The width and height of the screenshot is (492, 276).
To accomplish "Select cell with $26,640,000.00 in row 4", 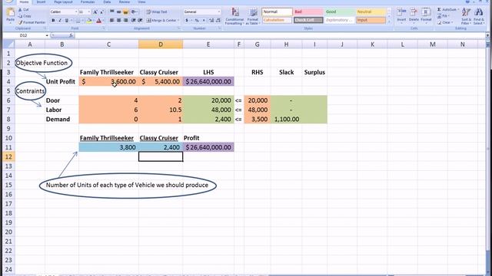I will coord(208,82).
